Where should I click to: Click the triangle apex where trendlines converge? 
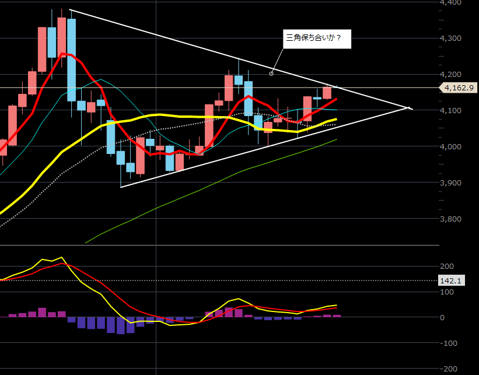(410, 108)
